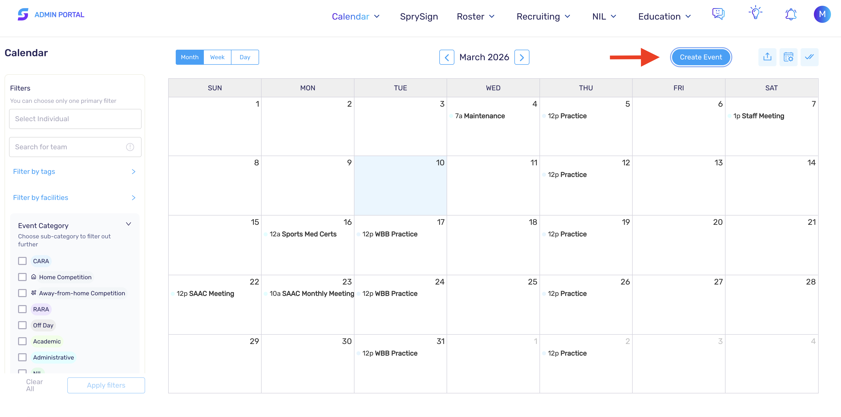Select March 20 day cell
The width and height of the screenshot is (841, 417).
(x=678, y=245)
